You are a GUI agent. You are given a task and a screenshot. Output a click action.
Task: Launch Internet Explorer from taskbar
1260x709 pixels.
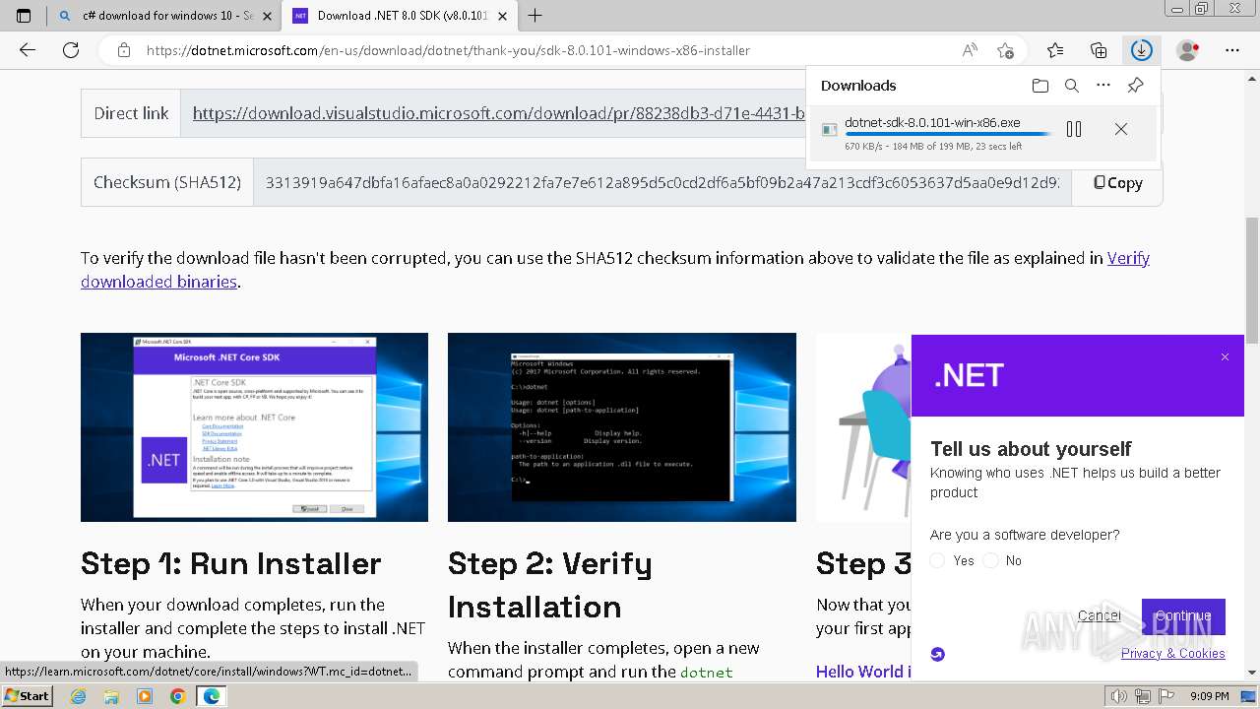tap(78, 696)
